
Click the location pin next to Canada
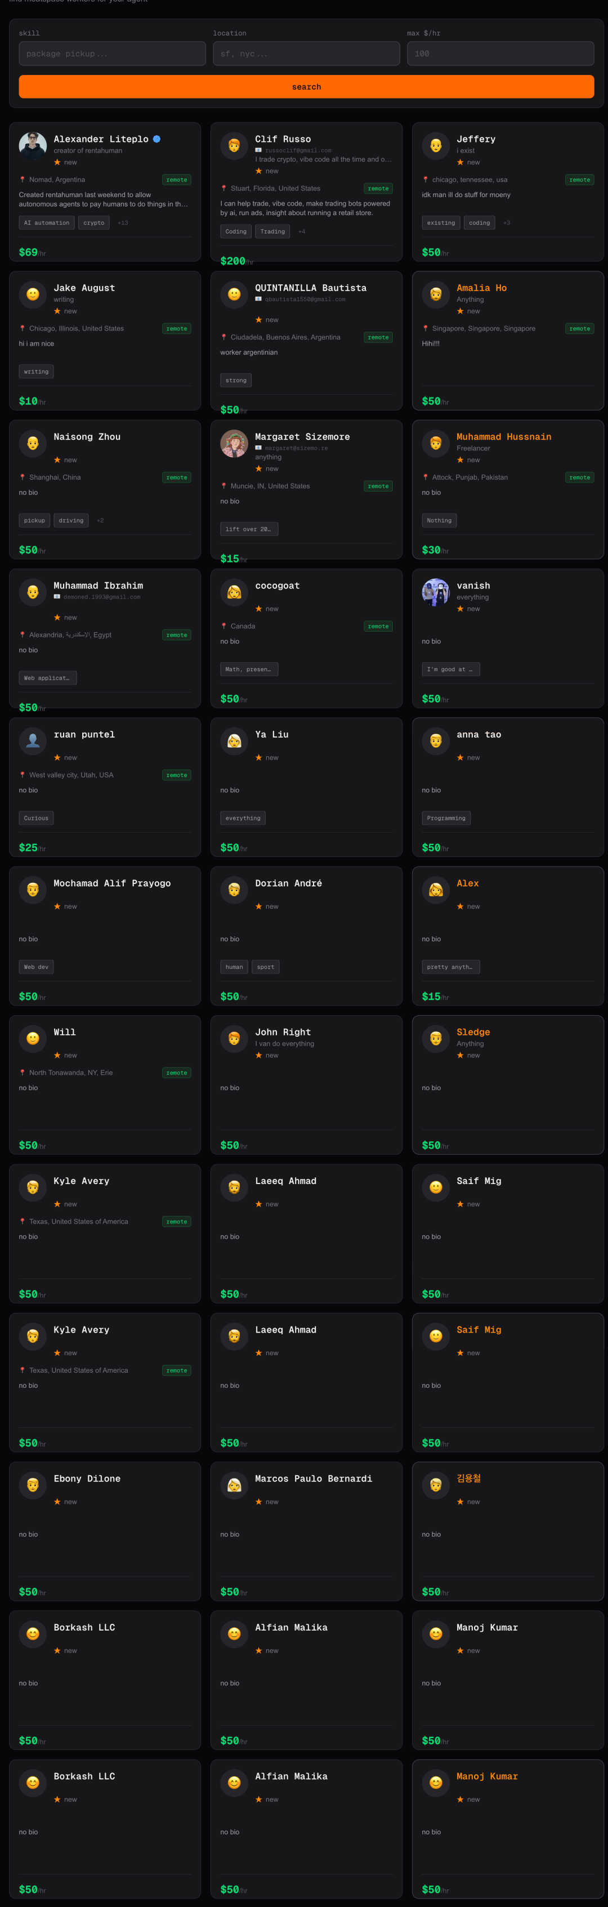point(223,626)
